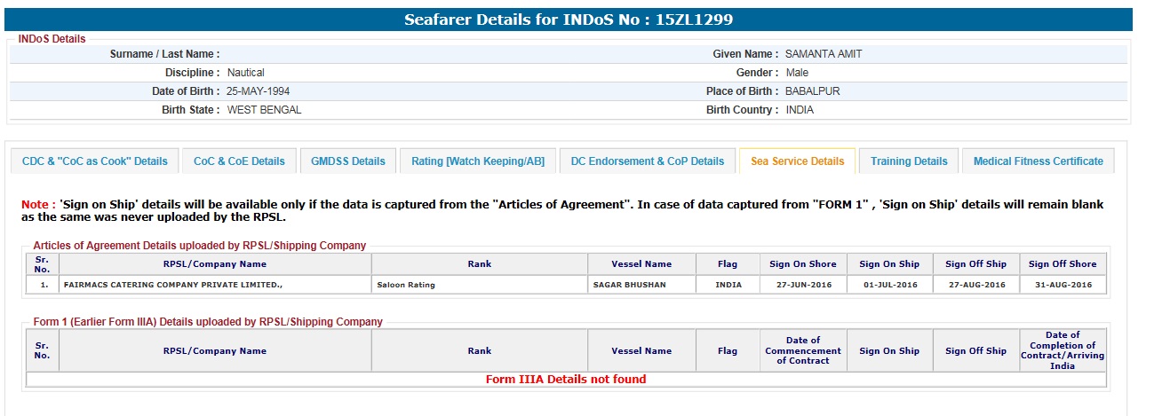1170x416 pixels.
Task: Click the Date of Commencement of Contract header
Action: tap(803, 350)
